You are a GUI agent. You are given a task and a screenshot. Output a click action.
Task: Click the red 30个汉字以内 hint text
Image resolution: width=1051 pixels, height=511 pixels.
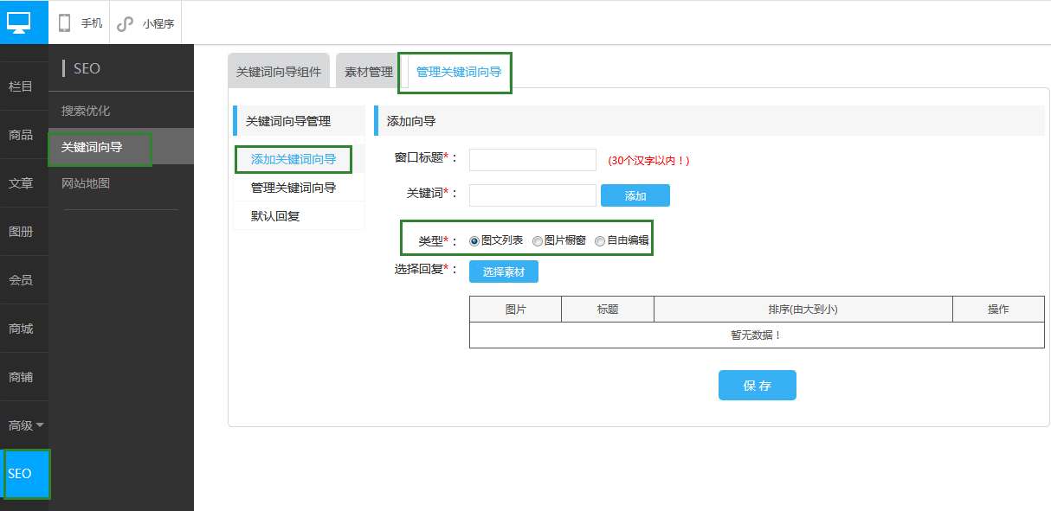pyautogui.click(x=649, y=161)
